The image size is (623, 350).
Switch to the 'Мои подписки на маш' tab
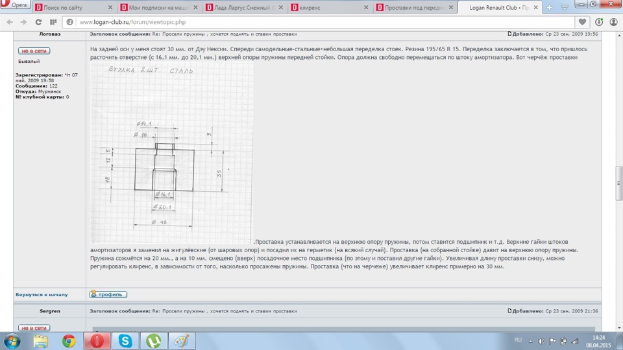tap(160, 8)
